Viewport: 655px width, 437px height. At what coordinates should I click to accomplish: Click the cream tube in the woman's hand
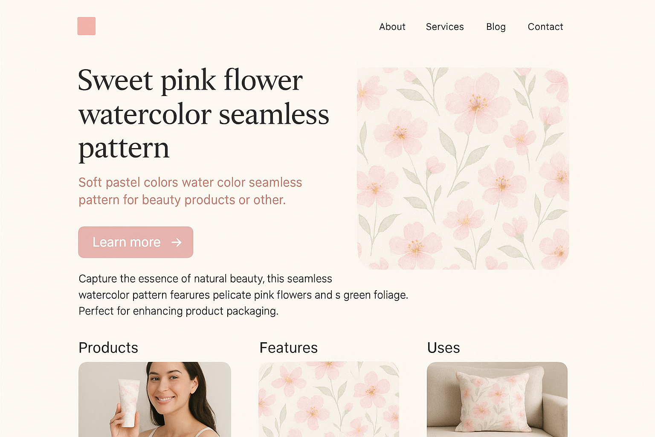tap(129, 401)
